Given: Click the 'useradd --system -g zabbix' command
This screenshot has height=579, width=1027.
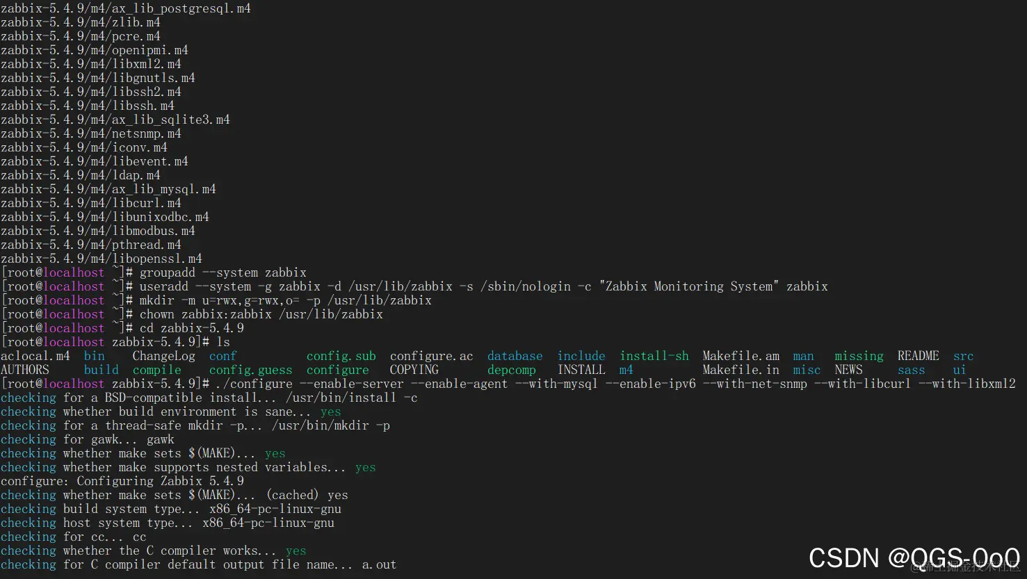Looking at the screenshot, I should point(484,286).
